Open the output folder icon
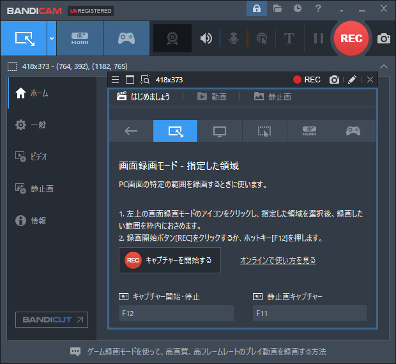This screenshot has width=396, height=364. click(277, 8)
